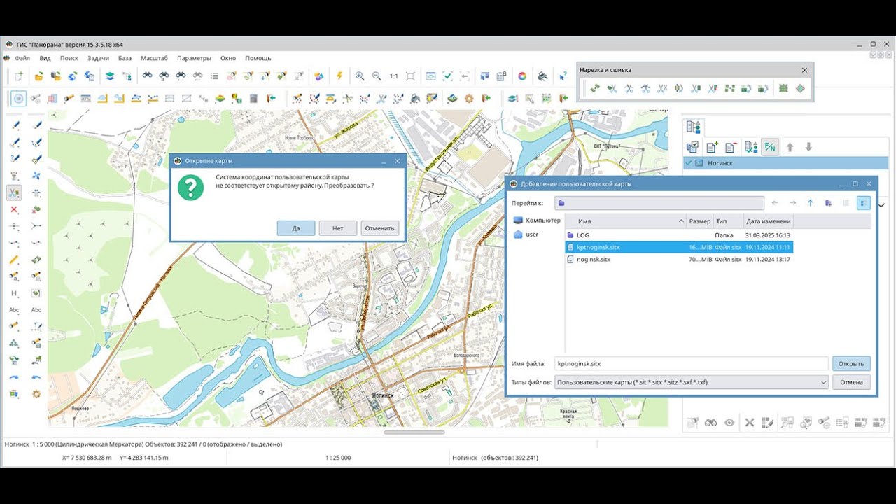Toggle the Ногинск map checkmark
Image resolution: width=896 pixels, height=504 pixels.
tap(689, 163)
